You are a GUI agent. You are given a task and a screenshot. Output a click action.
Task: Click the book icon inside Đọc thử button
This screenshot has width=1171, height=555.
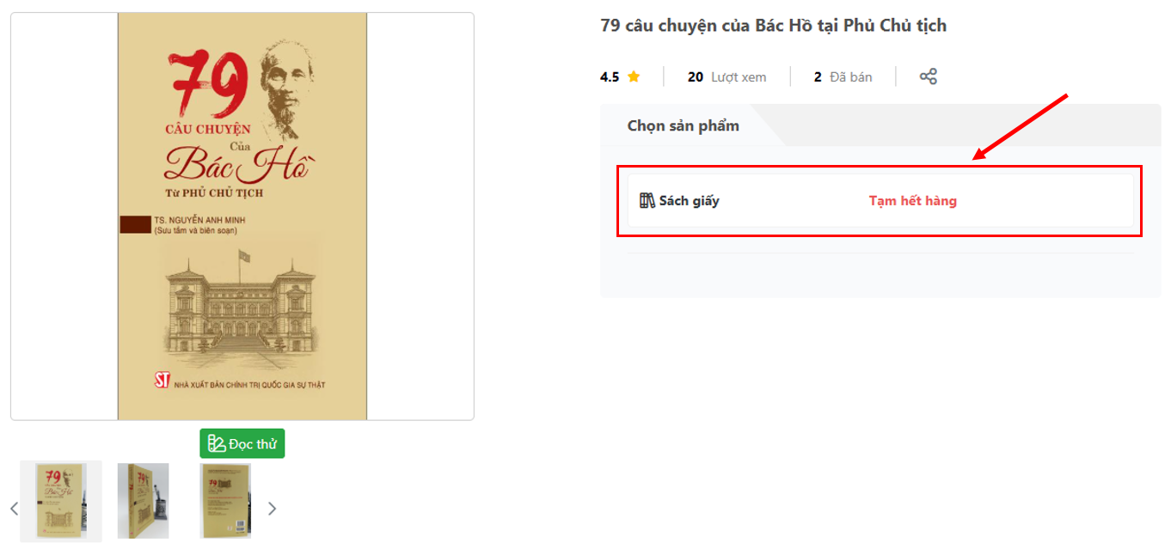[x=217, y=443]
